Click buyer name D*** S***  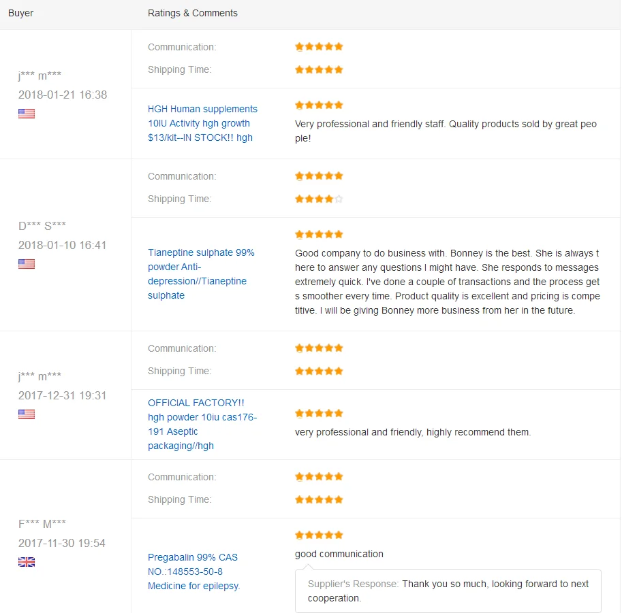click(x=42, y=226)
